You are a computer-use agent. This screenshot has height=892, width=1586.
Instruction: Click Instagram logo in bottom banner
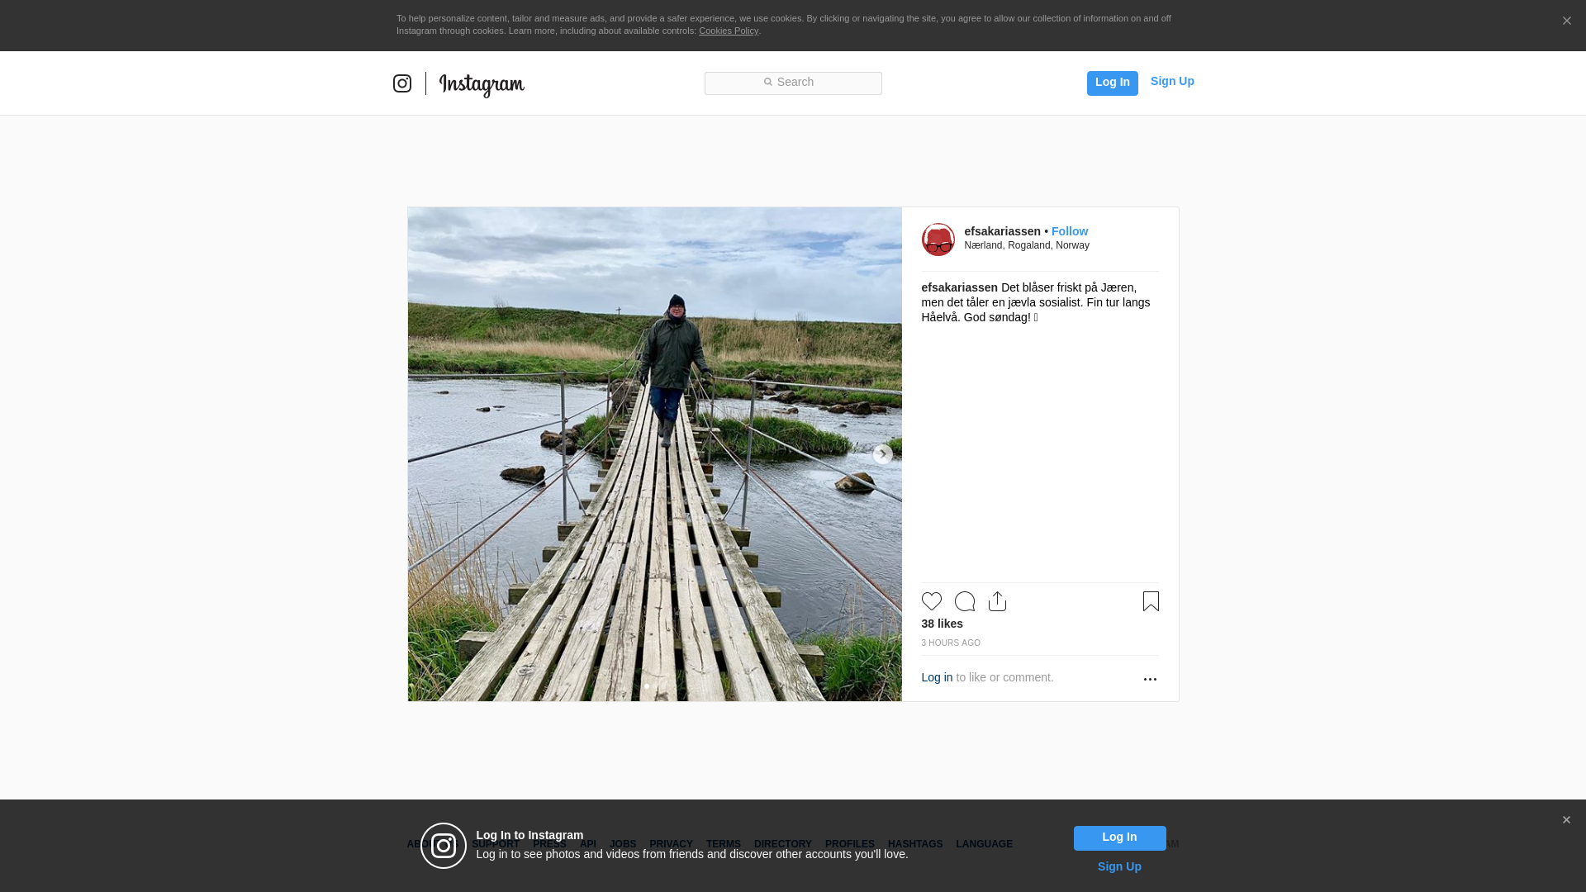[x=444, y=846]
